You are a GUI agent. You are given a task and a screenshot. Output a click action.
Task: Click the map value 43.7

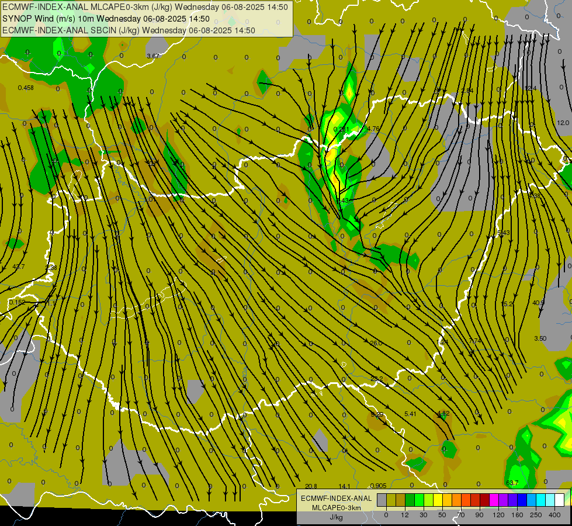click(x=19, y=267)
